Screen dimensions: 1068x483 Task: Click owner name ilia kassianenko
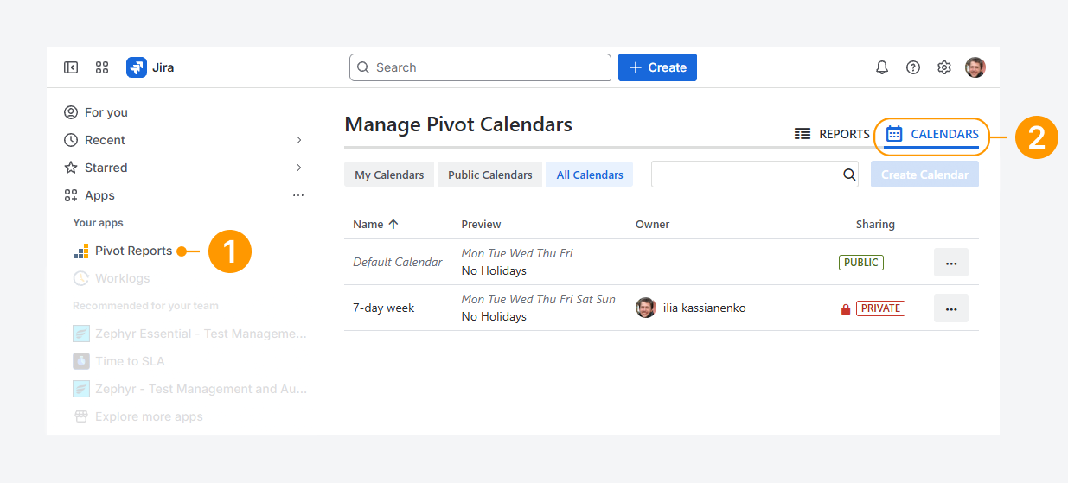pyautogui.click(x=704, y=308)
